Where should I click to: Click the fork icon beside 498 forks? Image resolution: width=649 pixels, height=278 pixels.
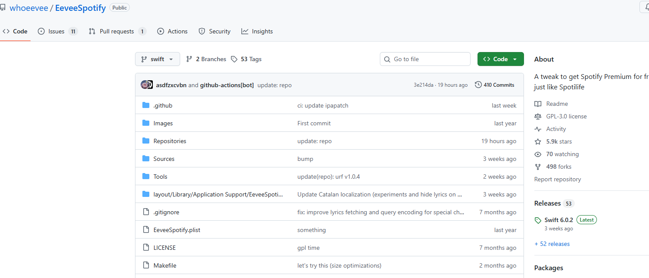[x=538, y=167]
